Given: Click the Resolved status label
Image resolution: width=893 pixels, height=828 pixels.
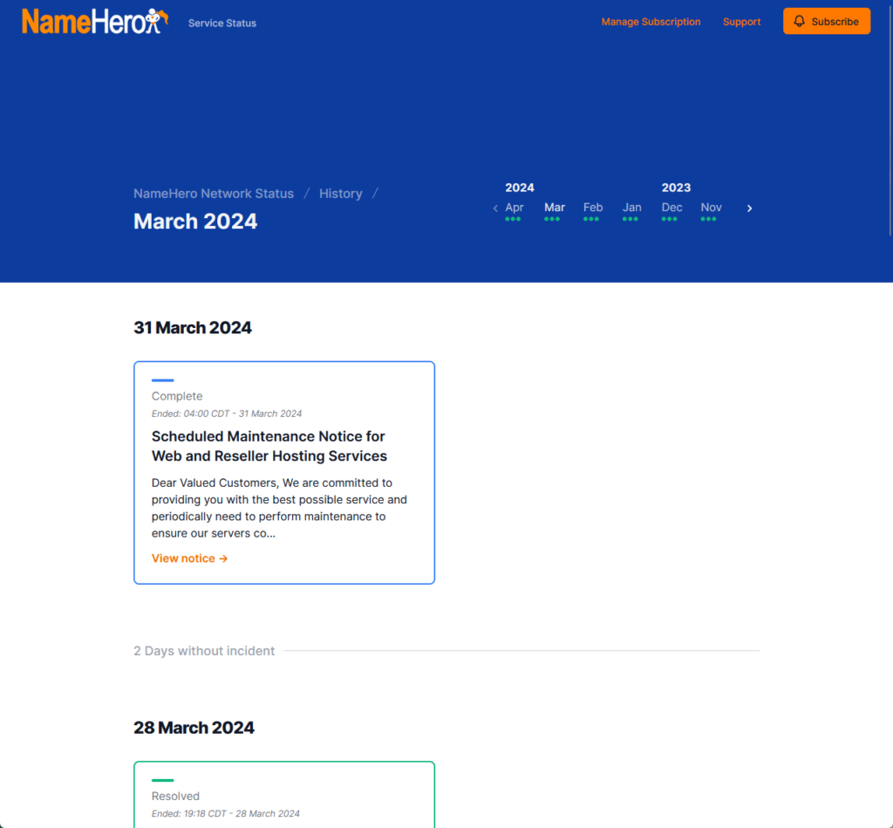Looking at the screenshot, I should point(175,796).
